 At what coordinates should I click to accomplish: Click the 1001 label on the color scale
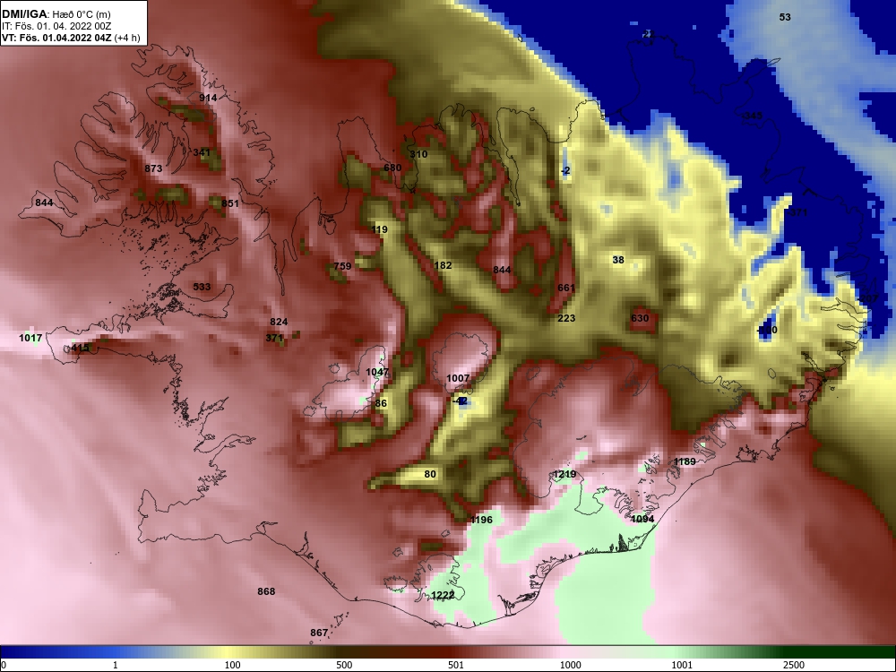pos(682,665)
